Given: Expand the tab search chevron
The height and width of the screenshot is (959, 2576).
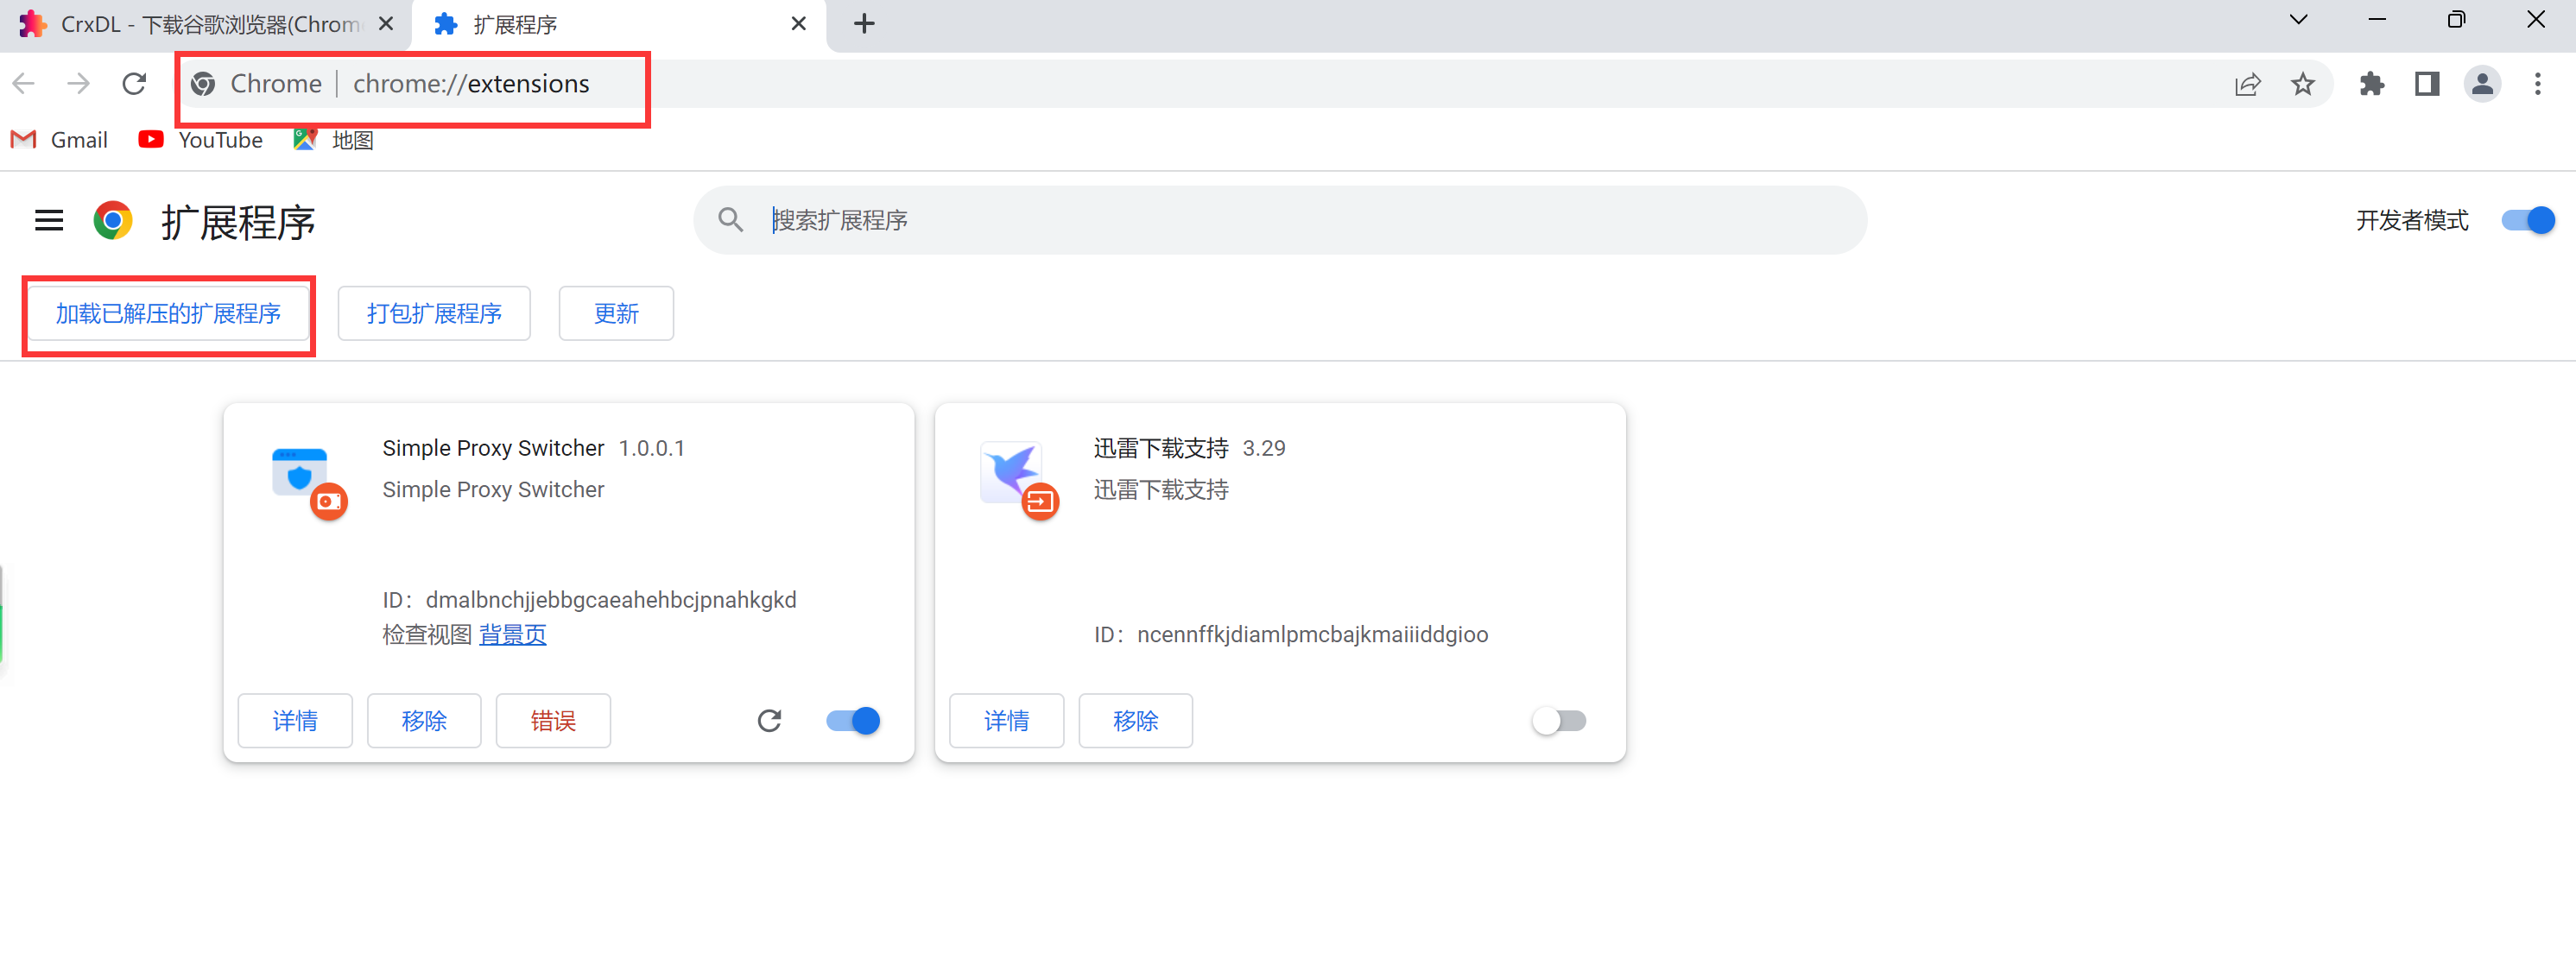Looking at the screenshot, I should [x=2298, y=20].
